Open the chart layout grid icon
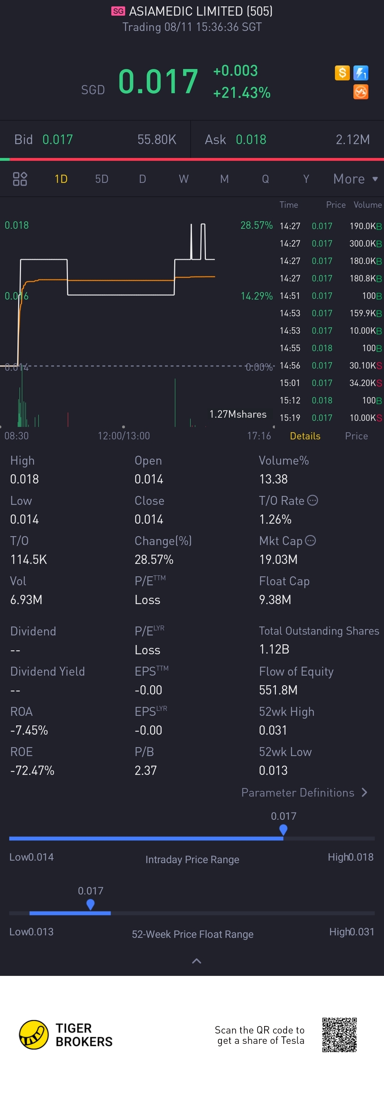Image resolution: width=384 pixels, height=1094 pixels. [x=20, y=179]
